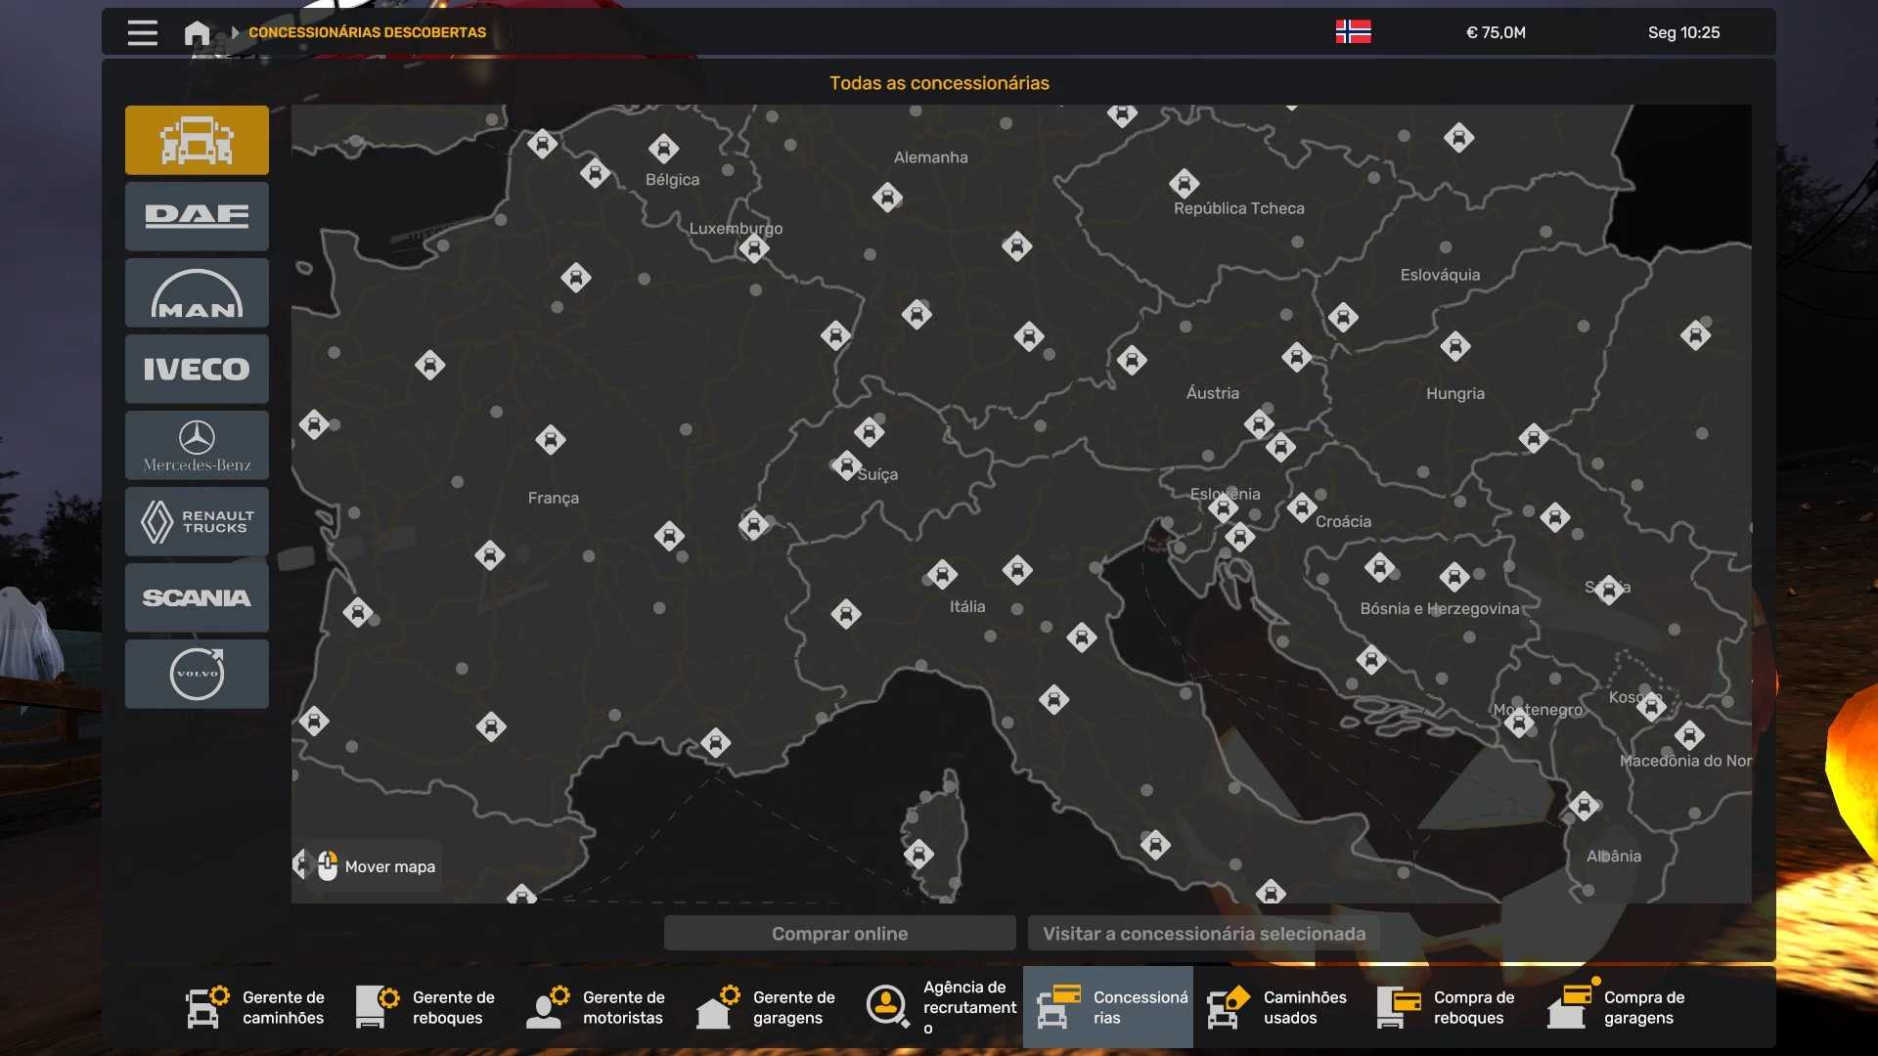Screen dimensions: 1878x1056
Task: Select dealership marker near Bélgica label
Action: (x=663, y=149)
